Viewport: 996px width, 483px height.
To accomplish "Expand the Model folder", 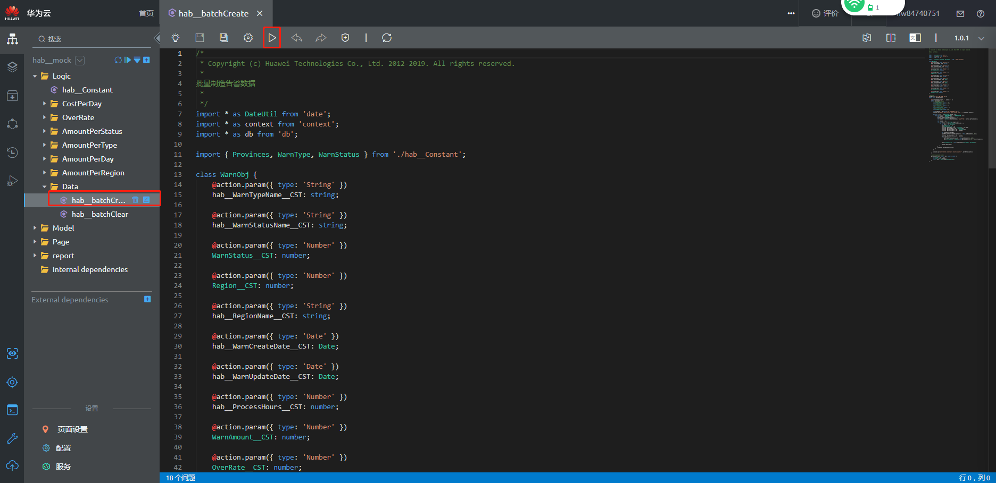I will pyautogui.click(x=35, y=228).
